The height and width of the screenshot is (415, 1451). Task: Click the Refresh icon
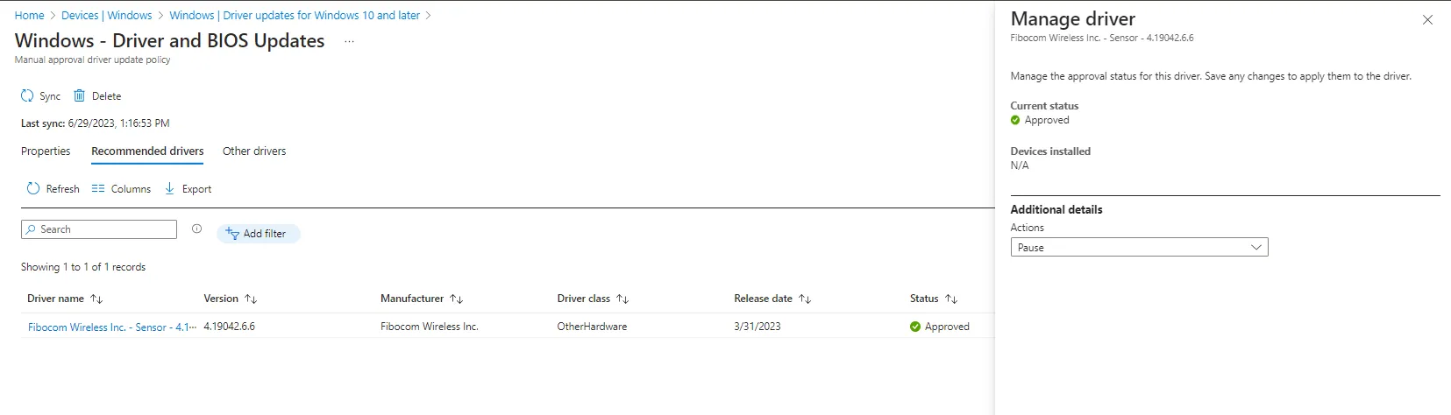point(33,189)
